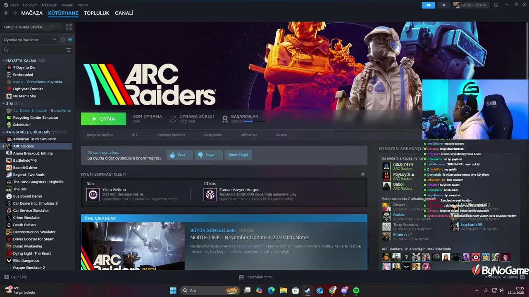Screen dimensions: 529x297
Task: Open the DLC tab
Action: pos(135,135)
